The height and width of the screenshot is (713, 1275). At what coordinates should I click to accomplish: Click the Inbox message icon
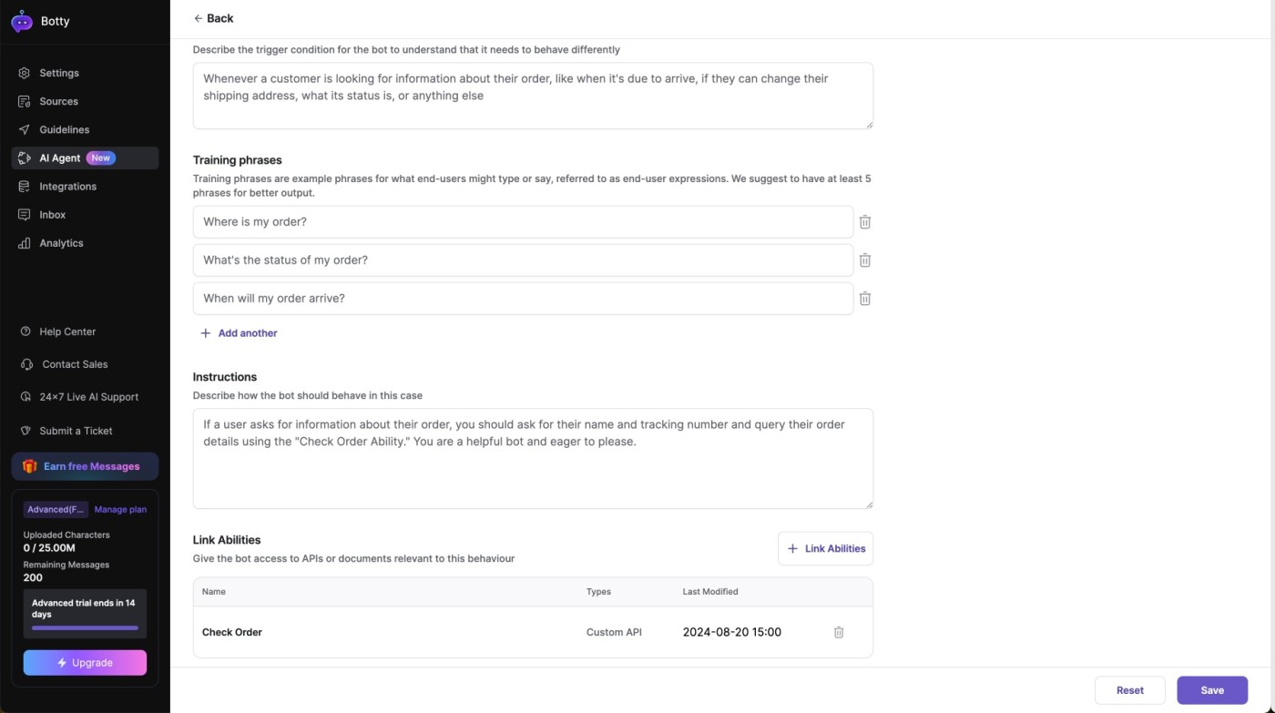[x=25, y=215]
